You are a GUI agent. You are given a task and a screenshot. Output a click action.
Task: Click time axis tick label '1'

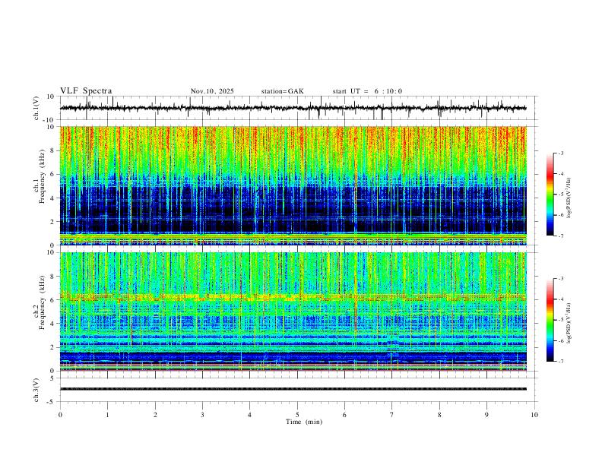107,415
